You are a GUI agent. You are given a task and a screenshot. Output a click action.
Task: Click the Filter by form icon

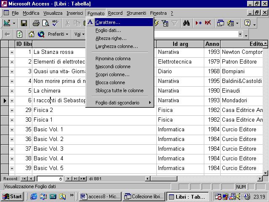click(x=165, y=23)
